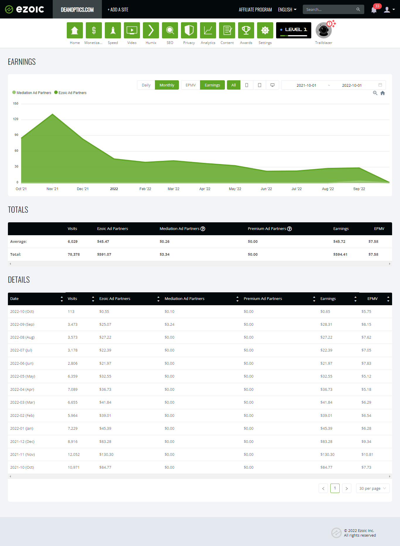The image size is (400, 546).
Task: Open the 30 per page dropdown
Action: [x=373, y=488]
